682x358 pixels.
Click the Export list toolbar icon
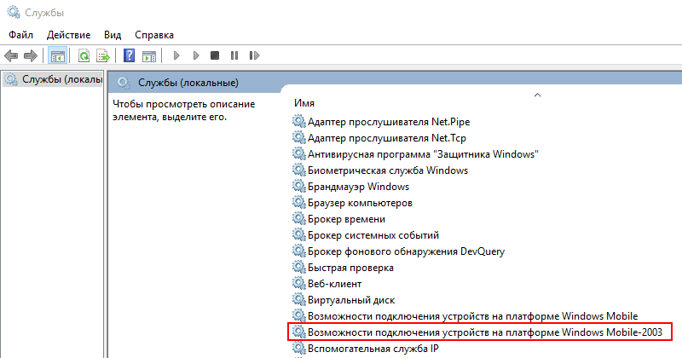click(103, 55)
